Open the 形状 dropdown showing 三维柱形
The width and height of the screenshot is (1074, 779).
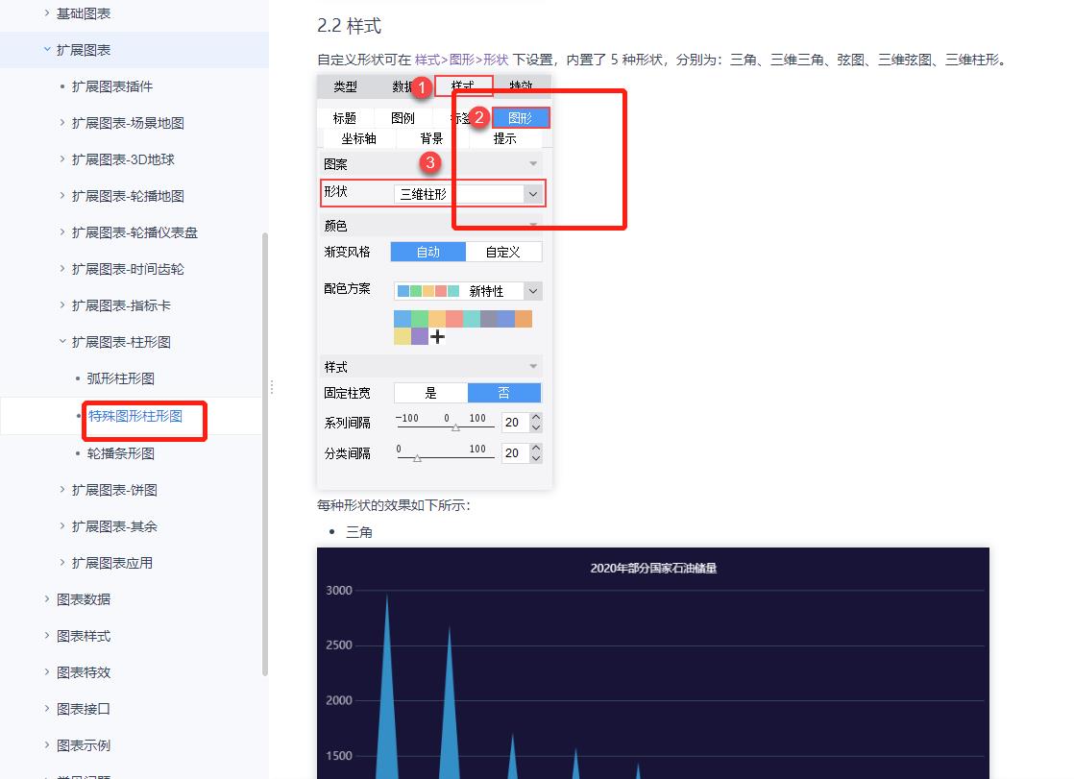click(x=469, y=194)
